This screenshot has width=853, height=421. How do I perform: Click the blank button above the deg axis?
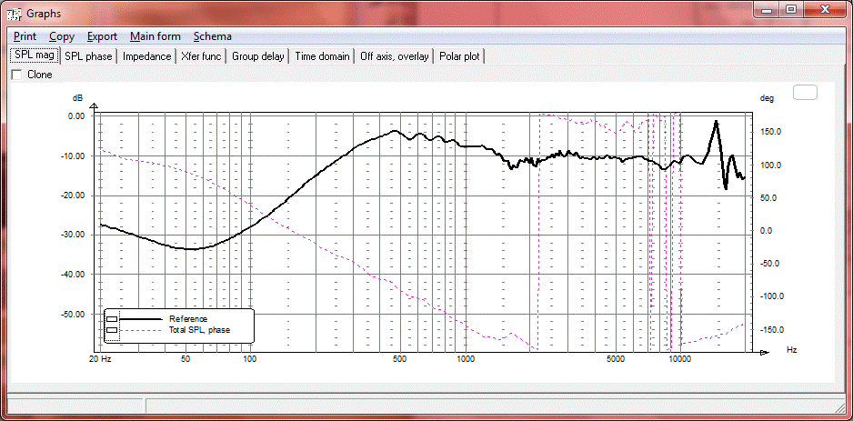[805, 93]
